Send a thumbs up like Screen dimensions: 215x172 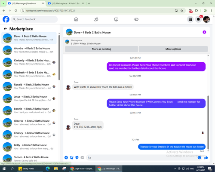pos(206,158)
